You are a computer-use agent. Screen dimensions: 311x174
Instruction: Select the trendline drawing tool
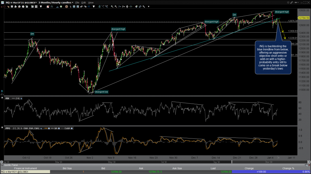click(x=103, y=6)
